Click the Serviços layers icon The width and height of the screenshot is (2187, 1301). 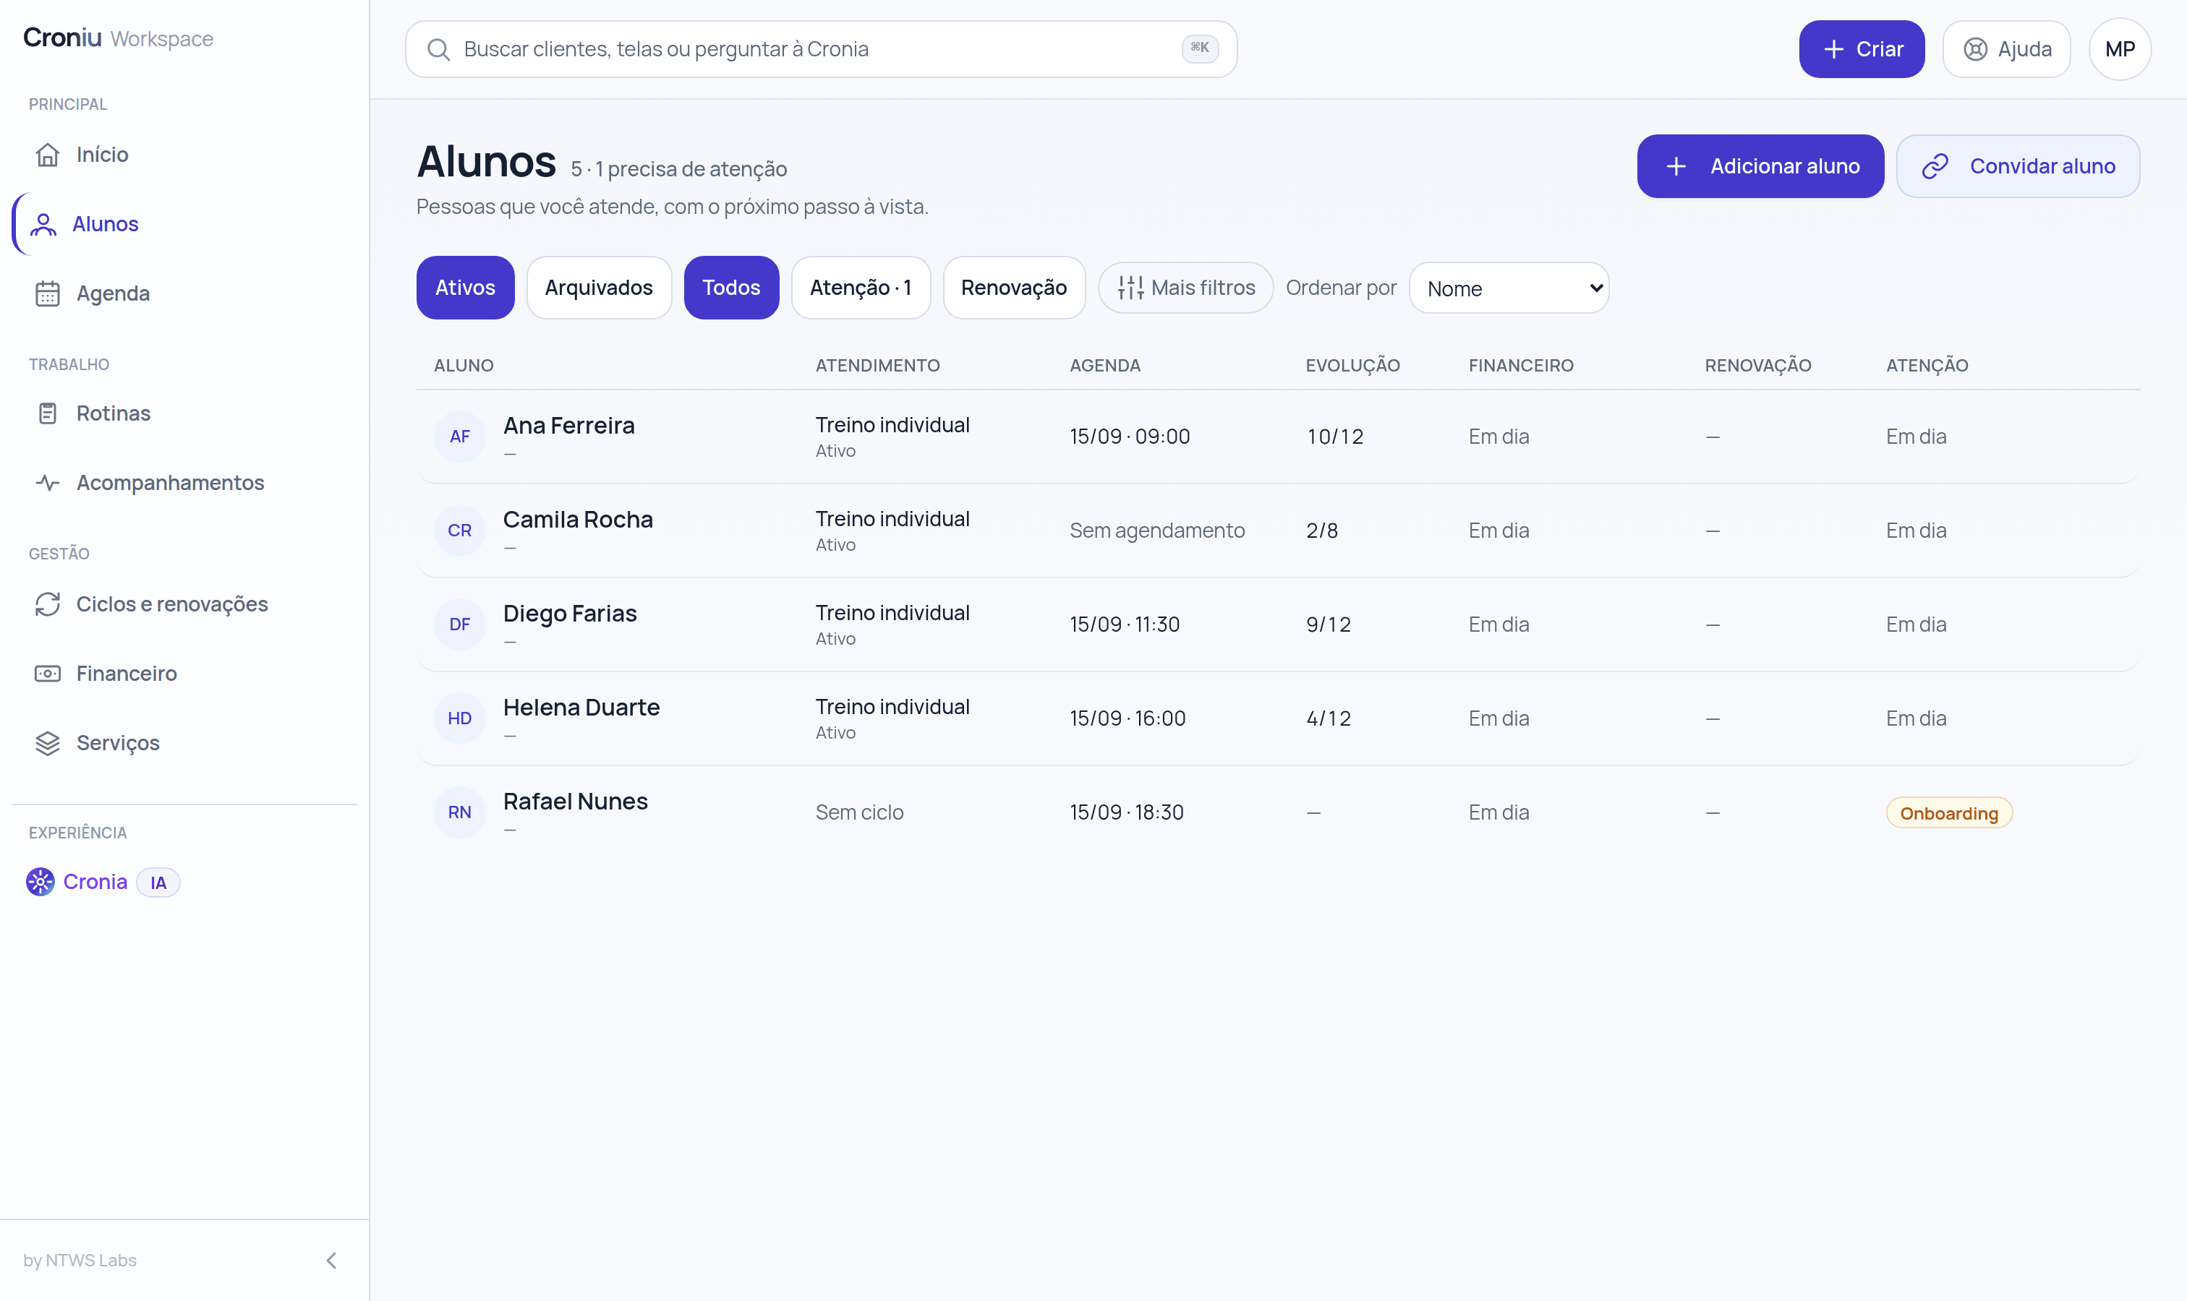pyautogui.click(x=48, y=744)
